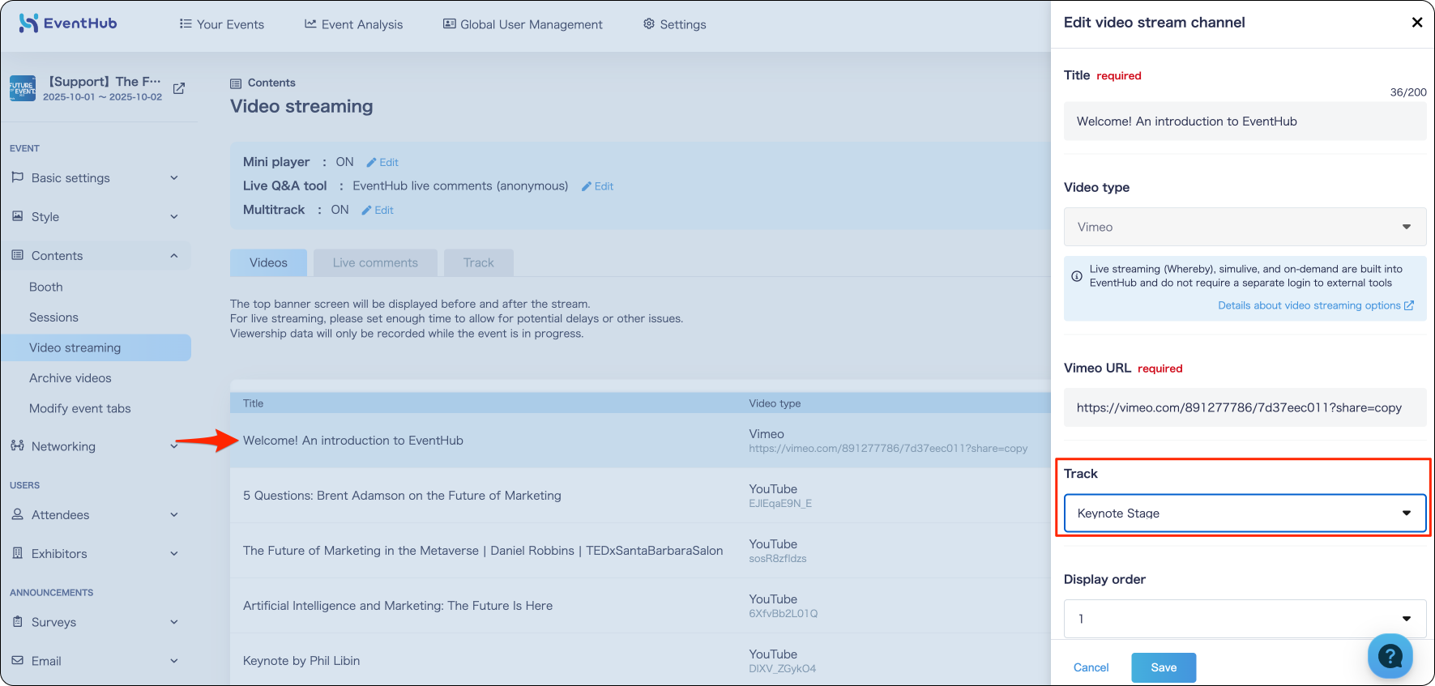
Task: Click the Surveys clipboard icon
Action: tap(17, 621)
